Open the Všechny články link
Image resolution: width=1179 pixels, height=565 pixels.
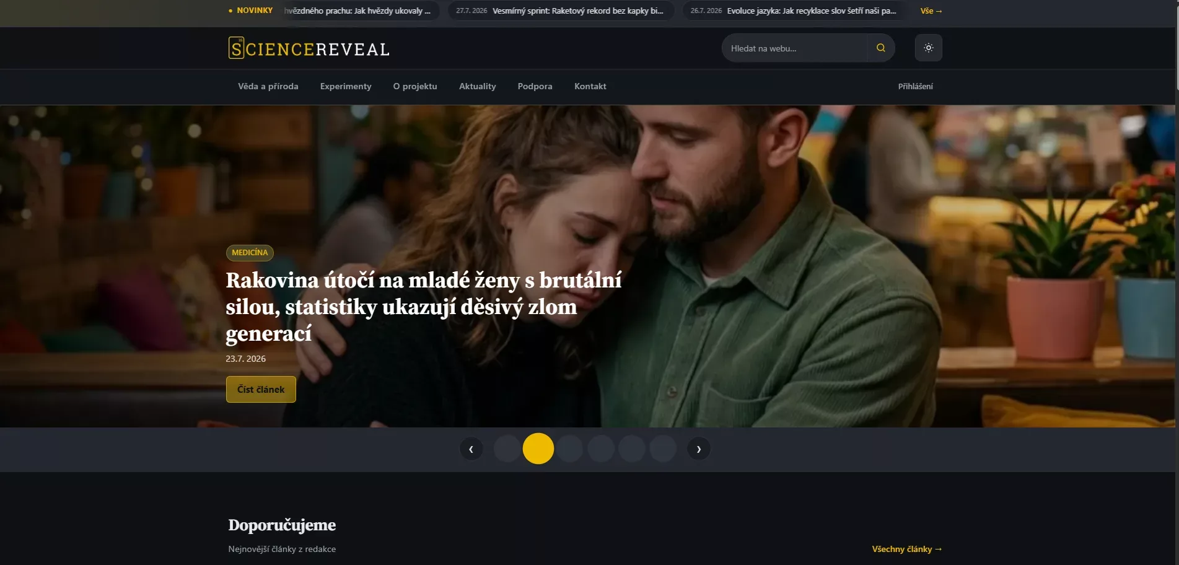[x=907, y=549]
